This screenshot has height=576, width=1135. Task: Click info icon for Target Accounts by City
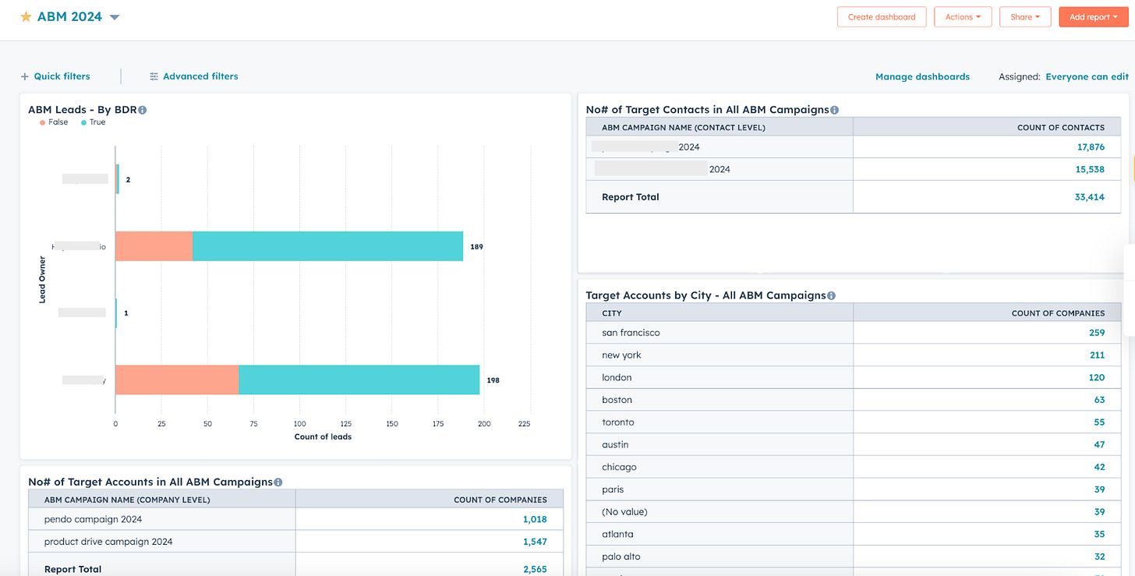coord(831,295)
